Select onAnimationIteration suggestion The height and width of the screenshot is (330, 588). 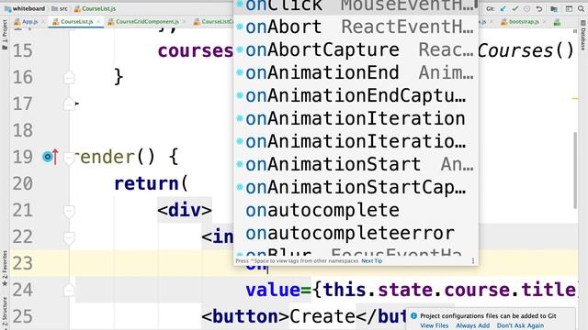click(x=356, y=118)
